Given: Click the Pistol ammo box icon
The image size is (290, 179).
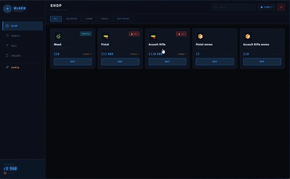Looking at the screenshot, I should tap(200, 37).
